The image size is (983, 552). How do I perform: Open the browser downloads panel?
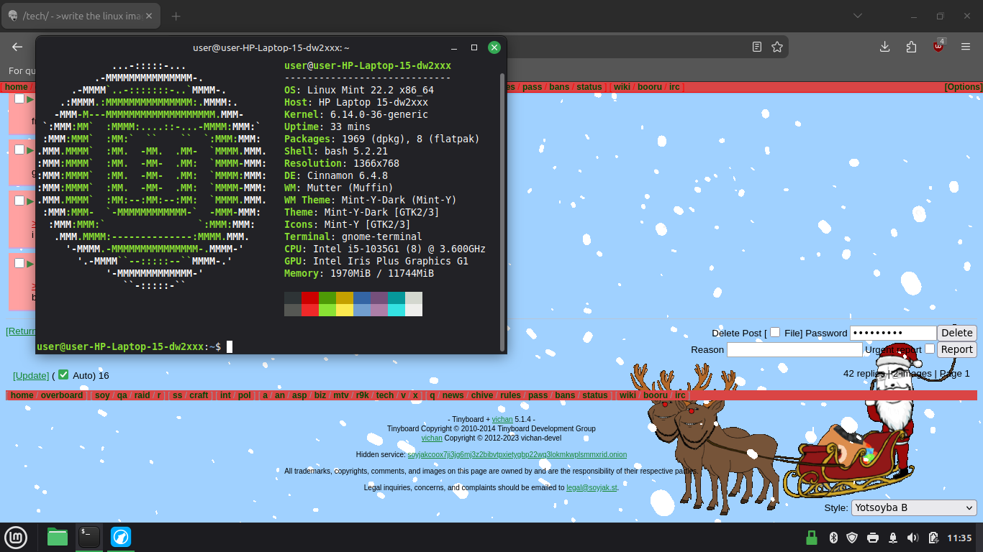(885, 47)
